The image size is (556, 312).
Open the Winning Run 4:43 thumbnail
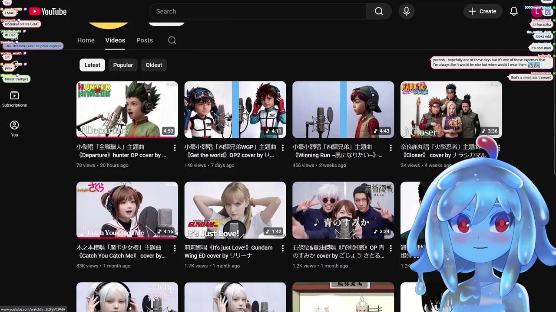click(343, 110)
